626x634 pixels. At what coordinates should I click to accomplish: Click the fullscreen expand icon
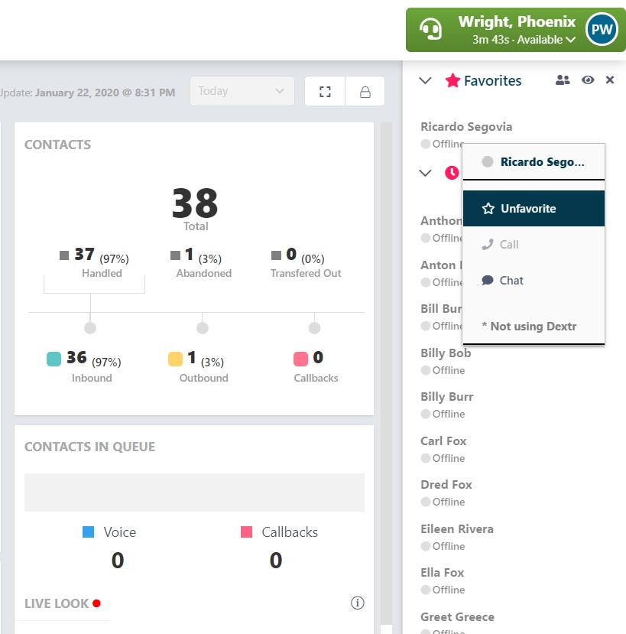[x=325, y=91]
